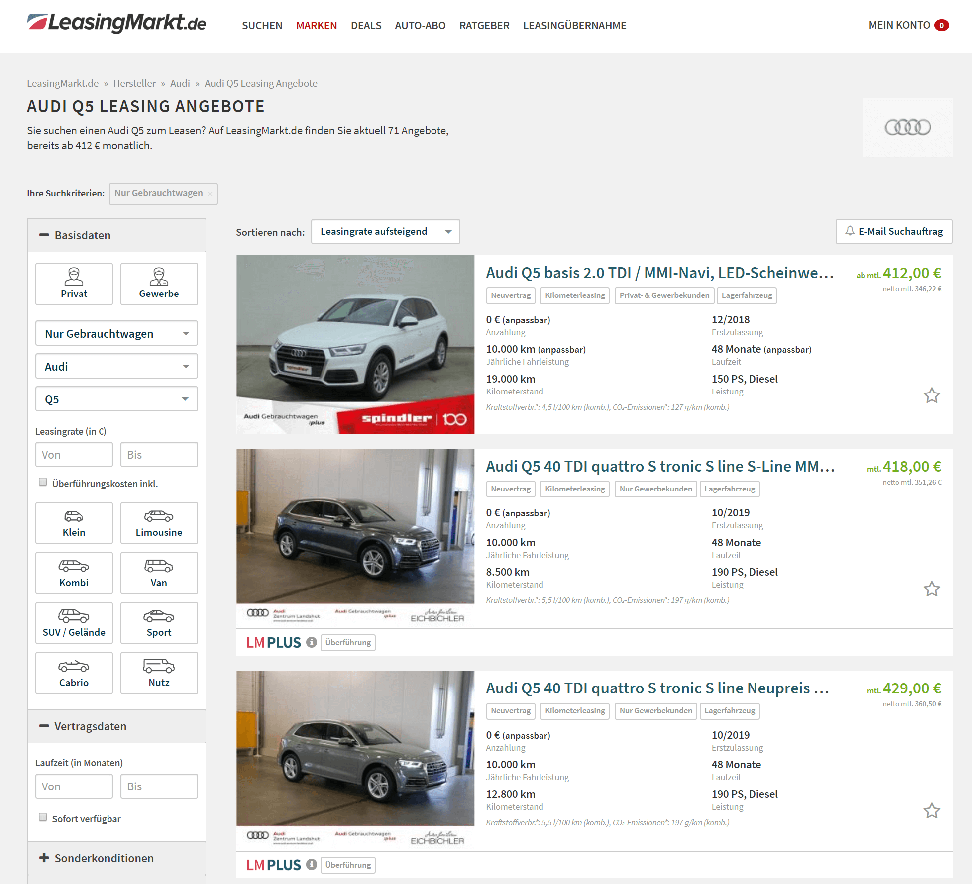Click the 429,00 € monthly price

pyautogui.click(x=912, y=688)
